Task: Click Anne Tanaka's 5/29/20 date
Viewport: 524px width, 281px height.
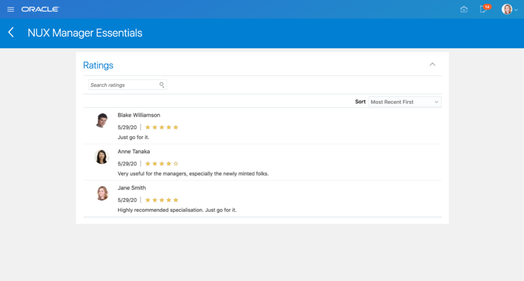Action: (127, 163)
